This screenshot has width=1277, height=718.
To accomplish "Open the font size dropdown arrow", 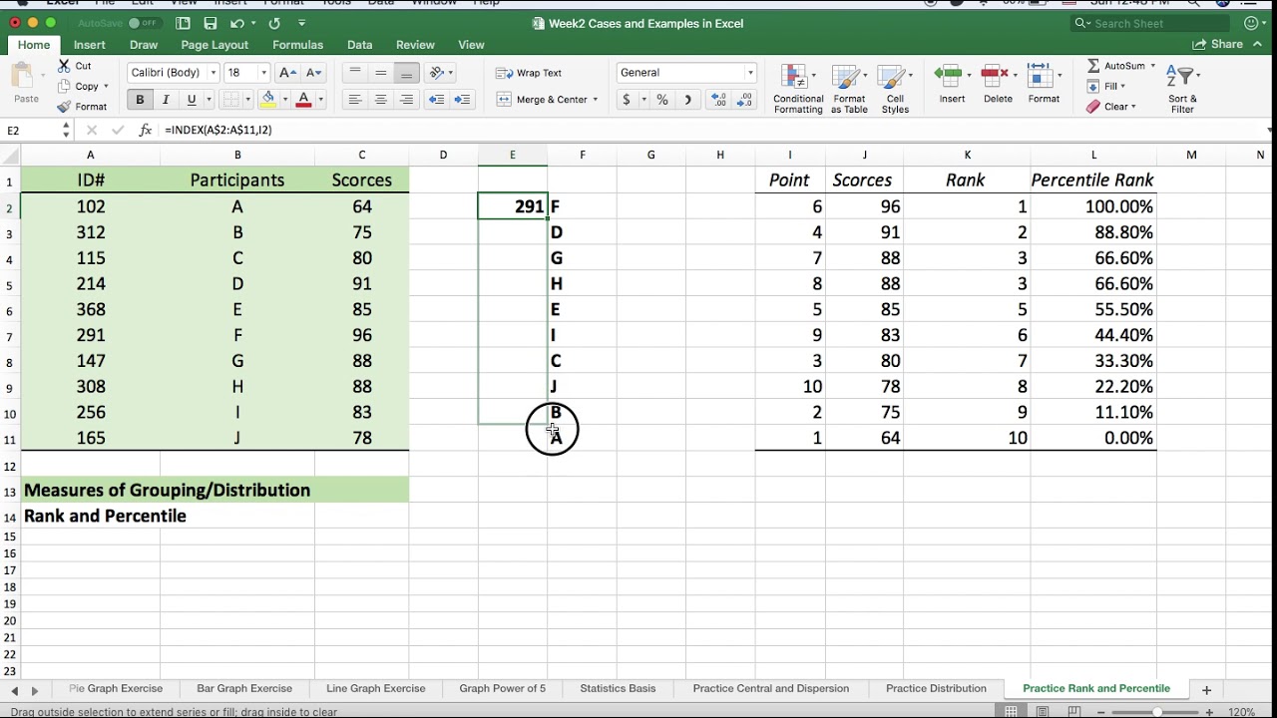I will click(263, 73).
